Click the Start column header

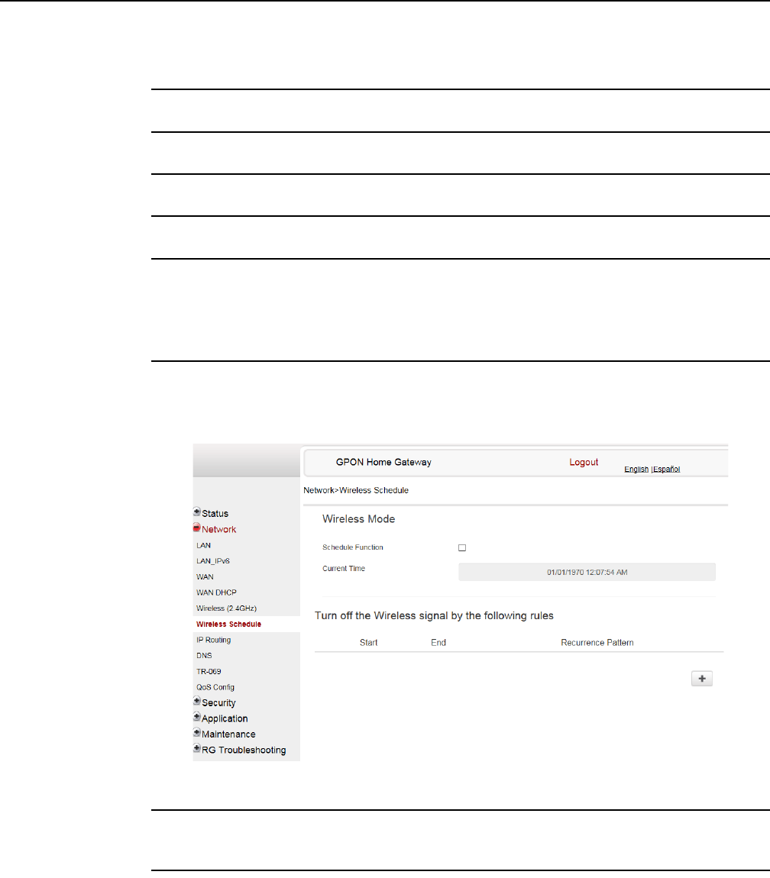coord(369,643)
